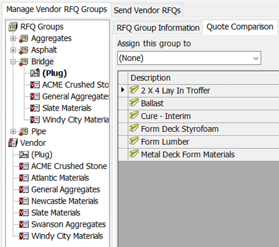Select Slate Materials under Bridge group
The width and height of the screenshot is (279, 247).
coord(67,108)
